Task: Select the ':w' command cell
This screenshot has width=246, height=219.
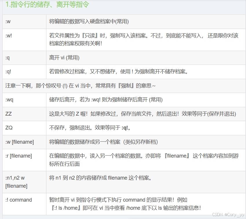Action: click(24, 22)
